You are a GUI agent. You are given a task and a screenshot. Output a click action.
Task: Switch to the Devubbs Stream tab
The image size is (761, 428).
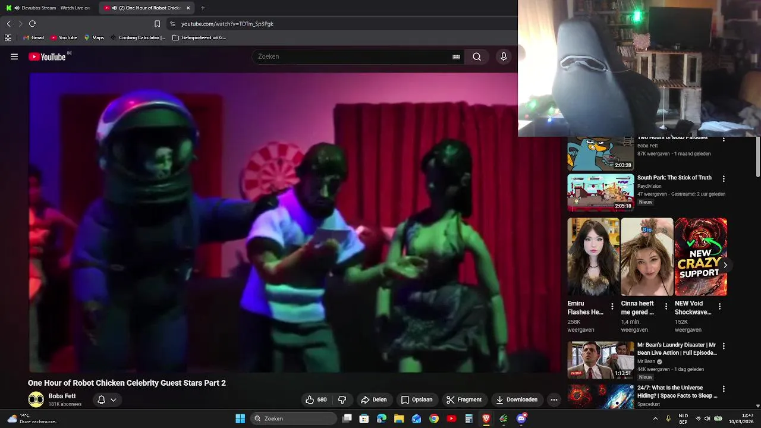coord(49,8)
